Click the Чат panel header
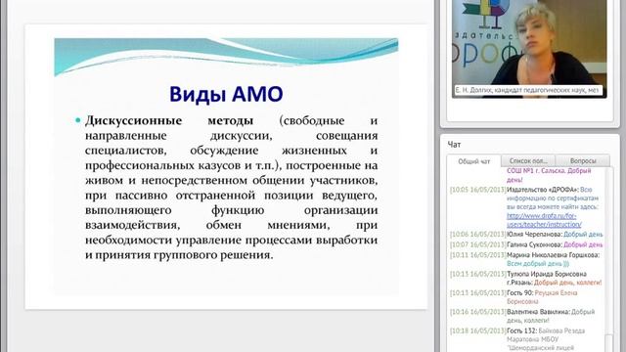The width and height of the screenshot is (626, 352). pyautogui.click(x=454, y=145)
